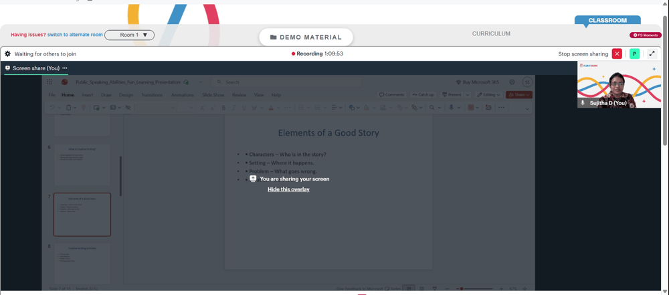Open the PowerPoint app launcher grid
Image resolution: width=669 pixels, height=295 pixels.
tap(50, 82)
